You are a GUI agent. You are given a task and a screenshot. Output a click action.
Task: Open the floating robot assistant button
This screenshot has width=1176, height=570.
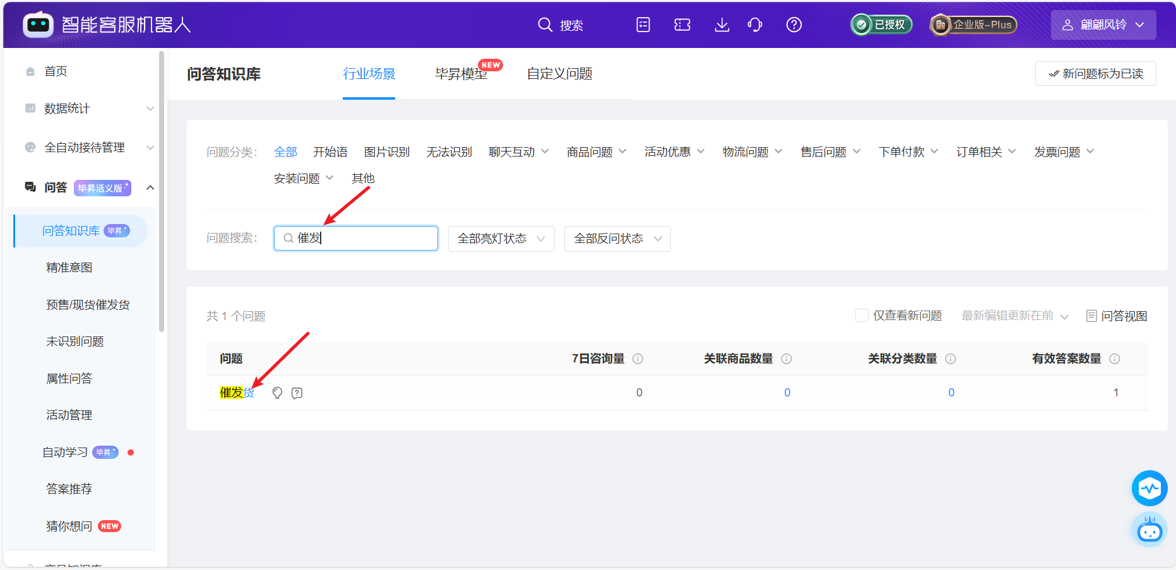tap(1149, 530)
